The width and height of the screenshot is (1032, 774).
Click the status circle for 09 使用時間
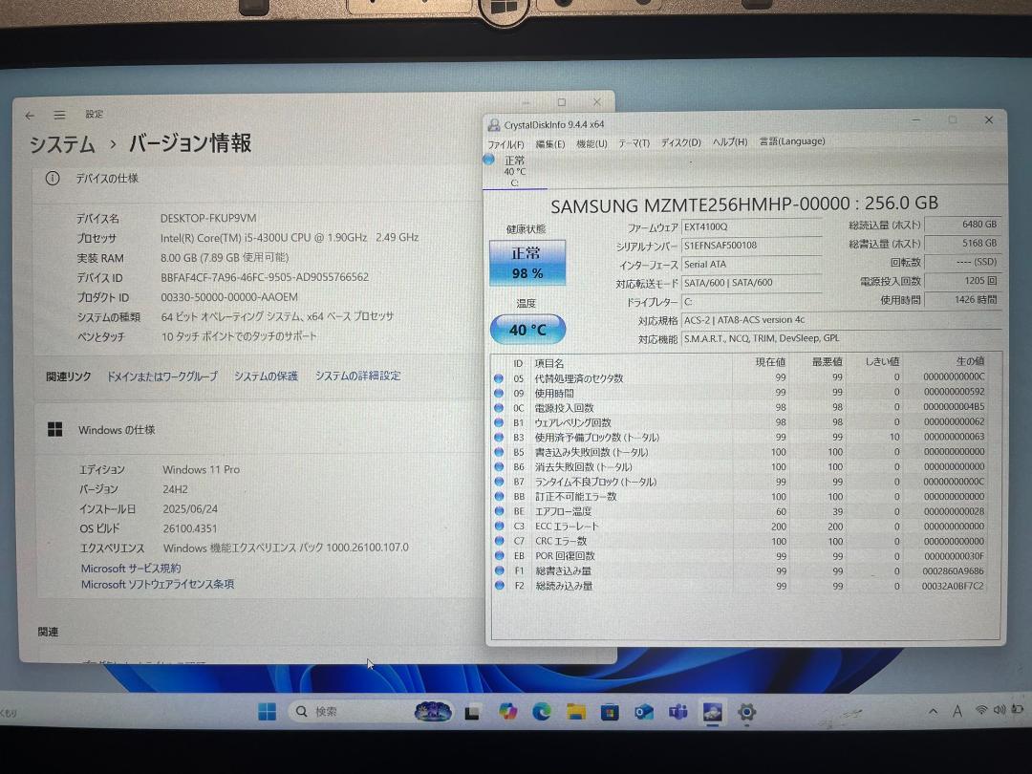pos(499,393)
